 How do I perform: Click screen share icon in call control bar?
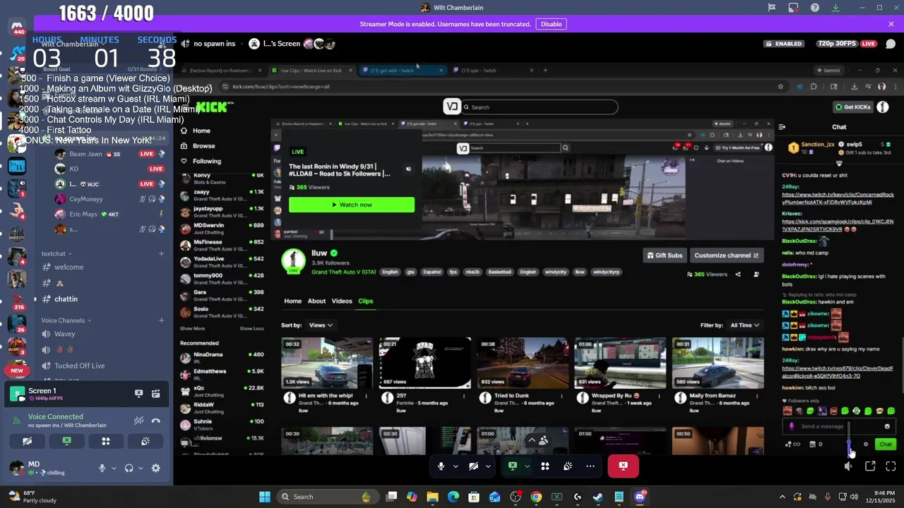click(x=513, y=466)
